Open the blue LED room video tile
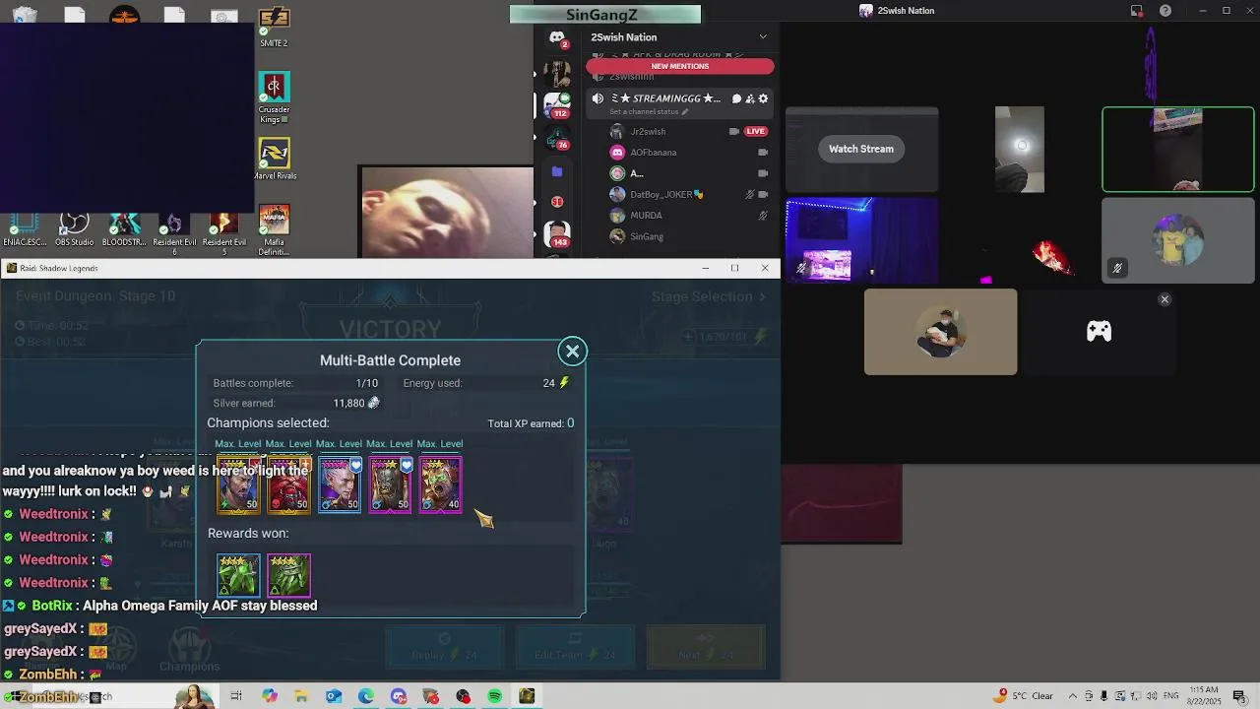This screenshot has height=709, width=1260. click(x=861, y=240)
